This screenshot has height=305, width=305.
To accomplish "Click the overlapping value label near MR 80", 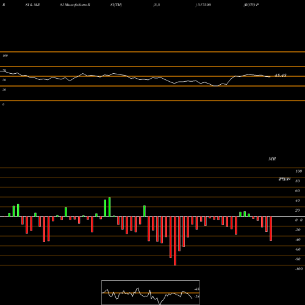I will tap(284, 179).
